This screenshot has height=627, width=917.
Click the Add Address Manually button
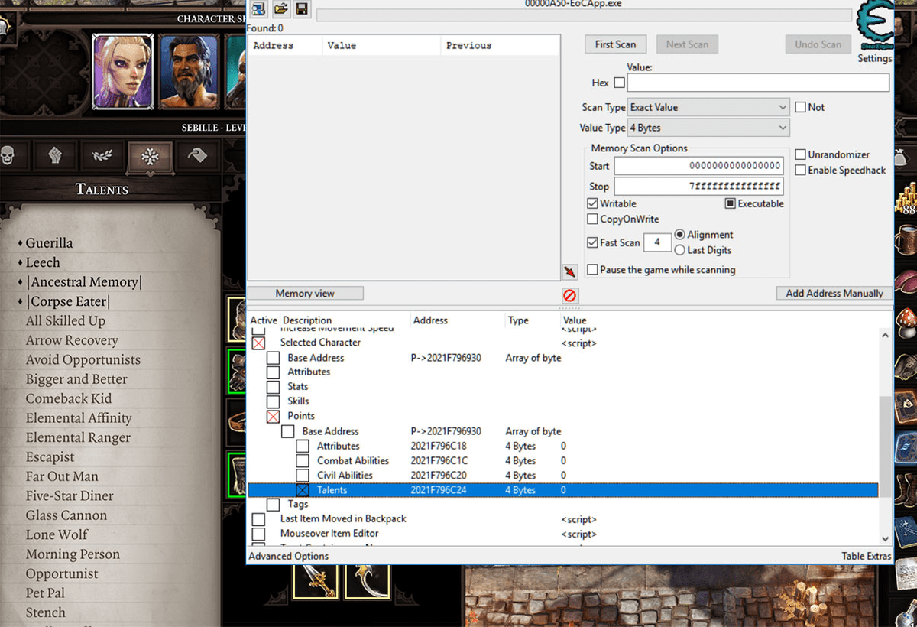click(x=834, y=293)
